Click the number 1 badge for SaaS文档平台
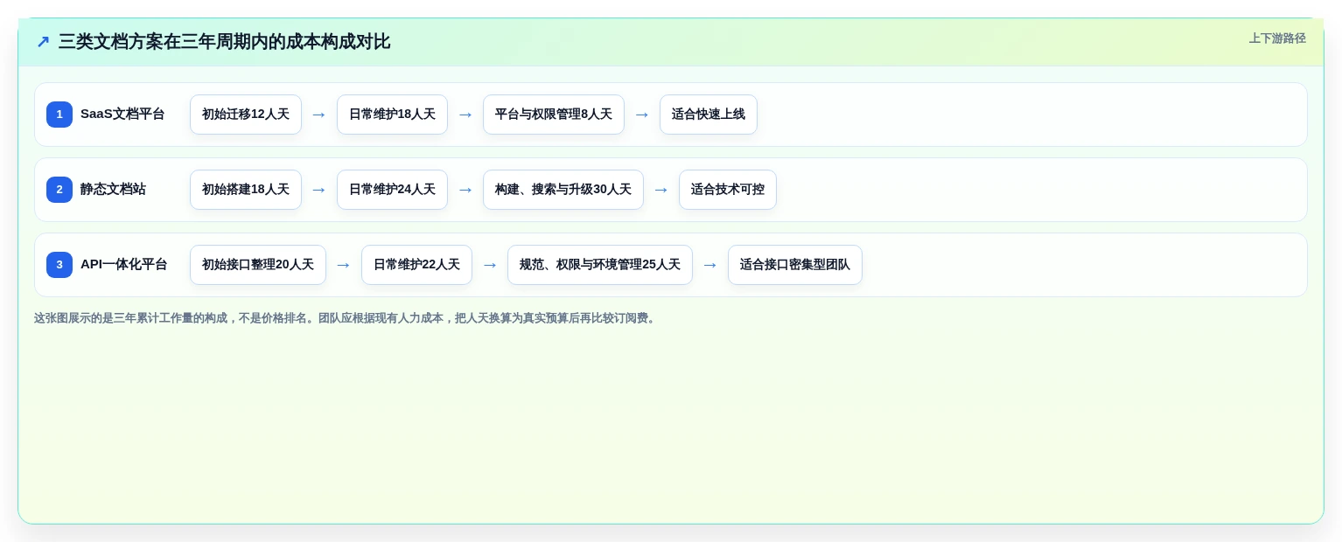Viewport: 1342px width, 542px height. click(59, 115)
